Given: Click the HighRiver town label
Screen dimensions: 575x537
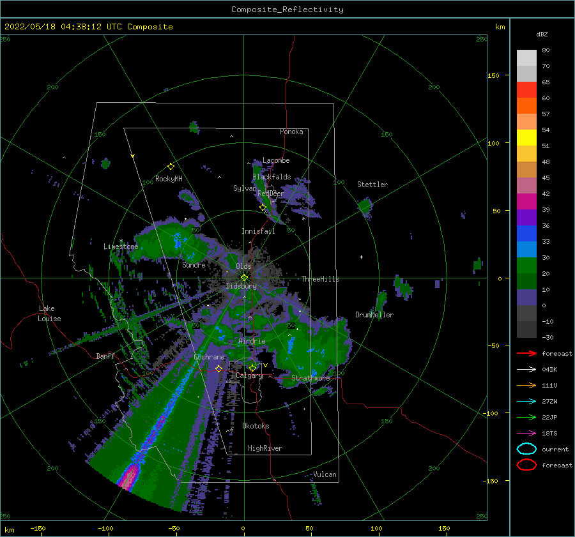Looking at the screenshot, I should pyautogui.click(x=265, y=448).
